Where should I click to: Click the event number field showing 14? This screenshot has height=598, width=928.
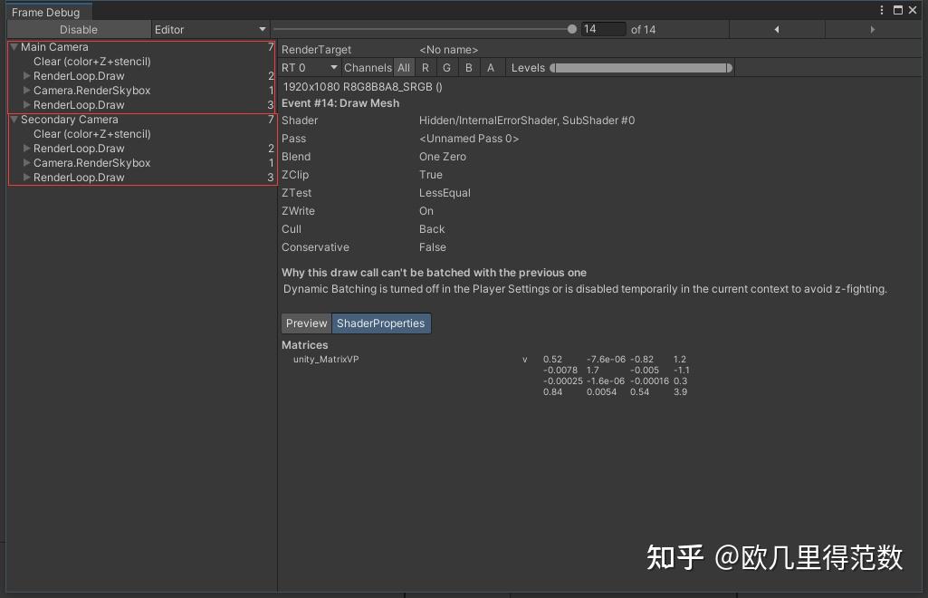(604, 29)
